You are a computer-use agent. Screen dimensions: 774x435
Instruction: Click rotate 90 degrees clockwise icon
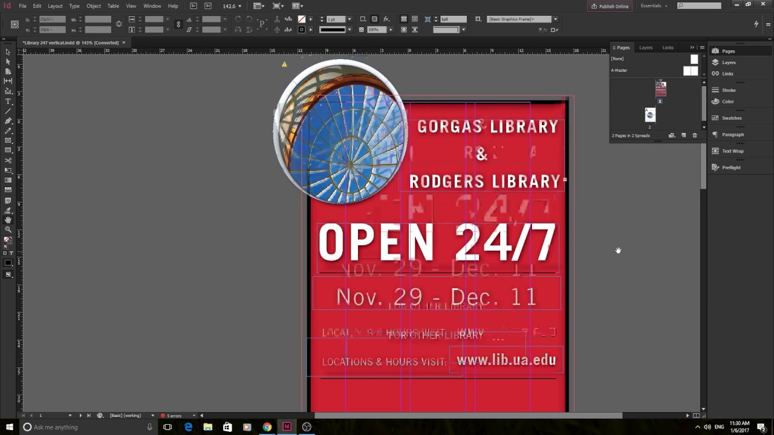[238, 19]
